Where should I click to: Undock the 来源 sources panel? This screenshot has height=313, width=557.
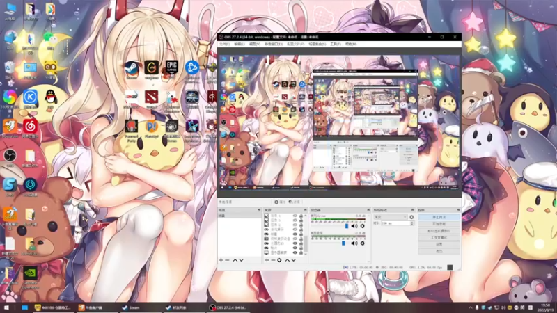[x=305, y=210]
